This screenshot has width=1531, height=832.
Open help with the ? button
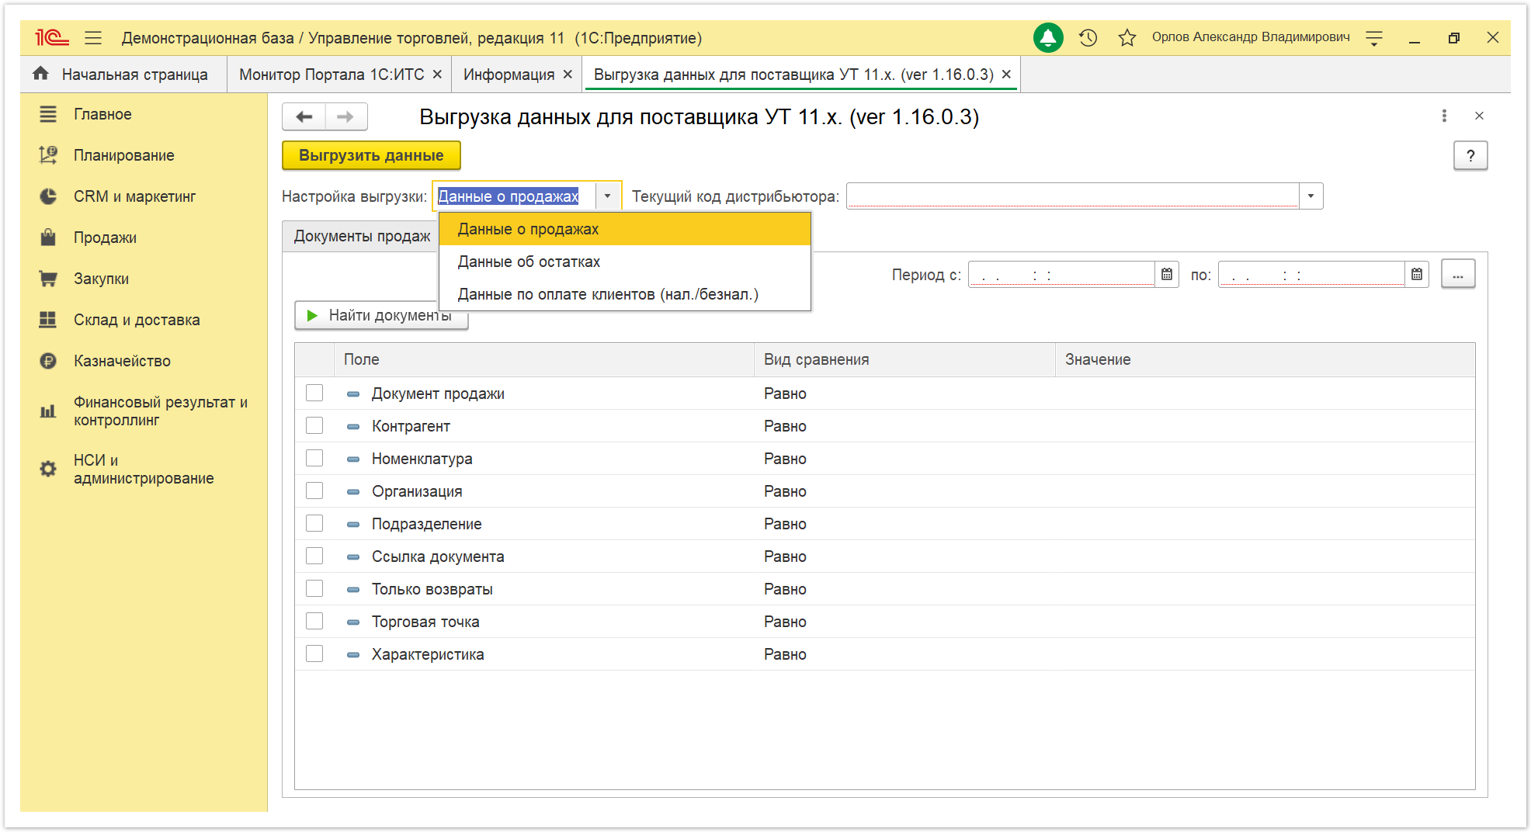click(x=1470, y=155)
